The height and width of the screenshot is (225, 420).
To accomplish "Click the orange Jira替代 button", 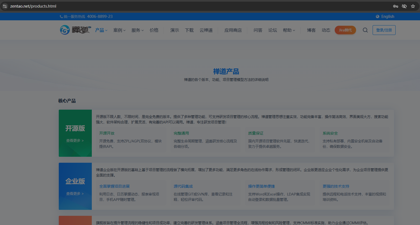I will 345,30.
